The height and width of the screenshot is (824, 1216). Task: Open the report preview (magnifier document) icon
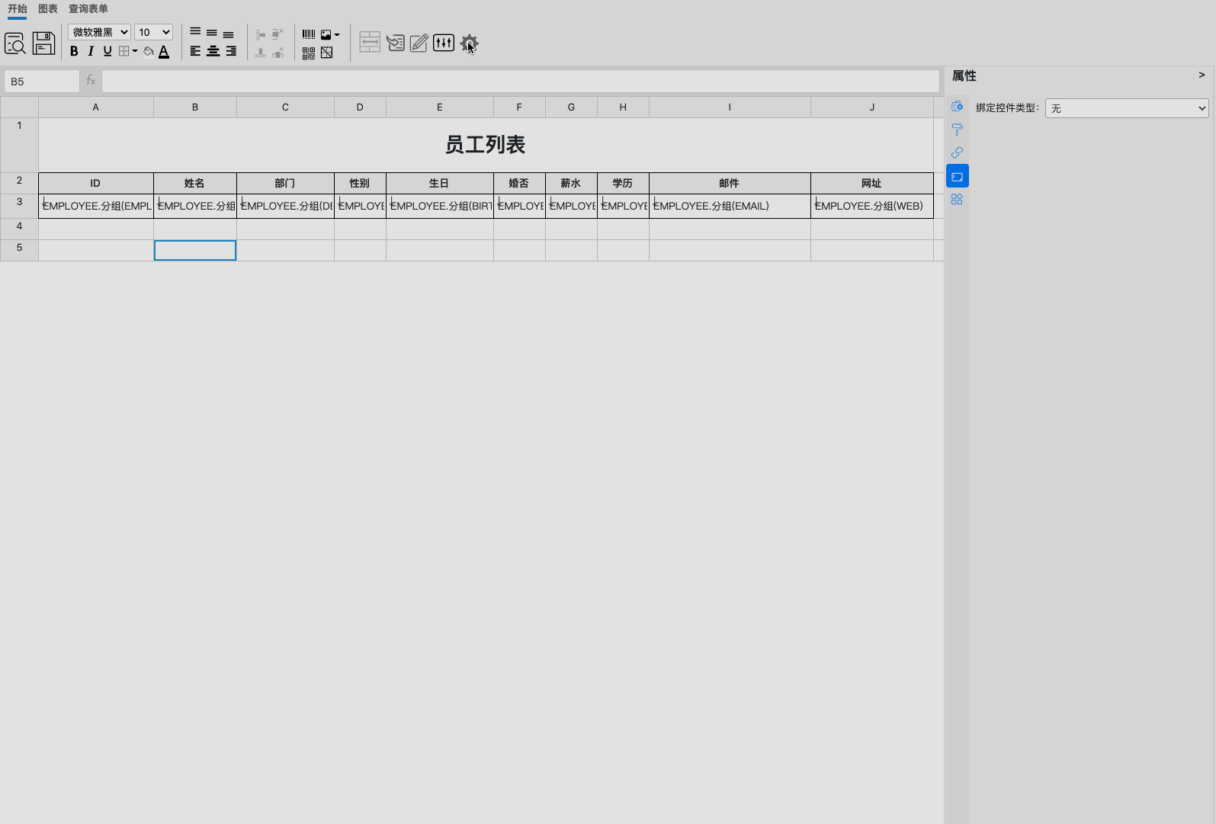(15, 43)
